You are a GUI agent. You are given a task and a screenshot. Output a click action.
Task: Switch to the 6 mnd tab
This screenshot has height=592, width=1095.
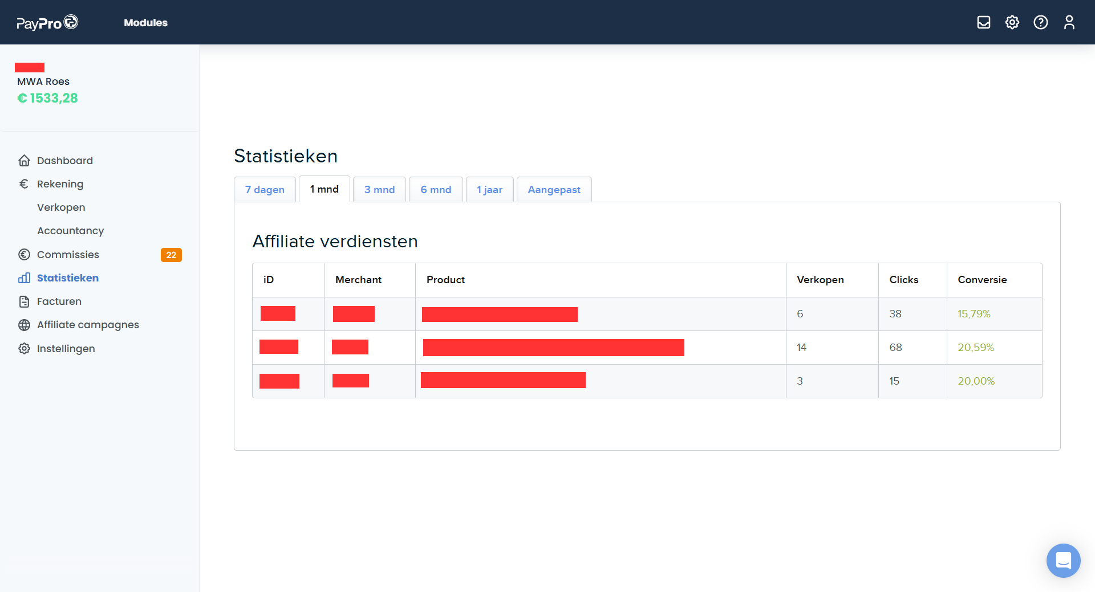pos(436,190)
